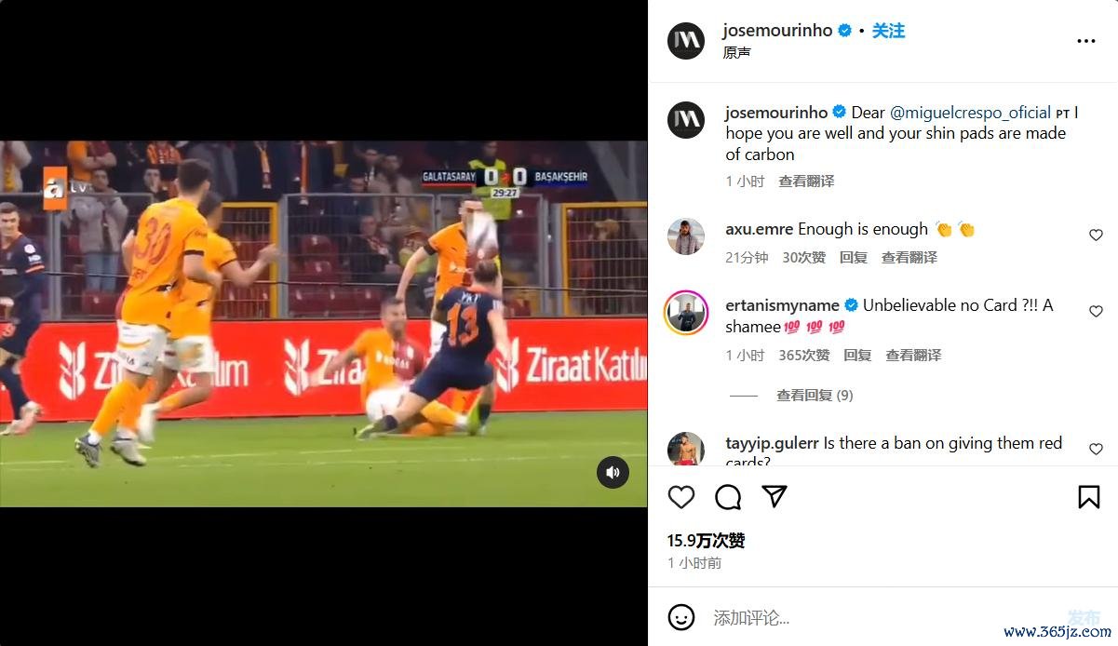Save the post with the bookmark icon
1118x646 pixels.
(x=1088, y=497)
